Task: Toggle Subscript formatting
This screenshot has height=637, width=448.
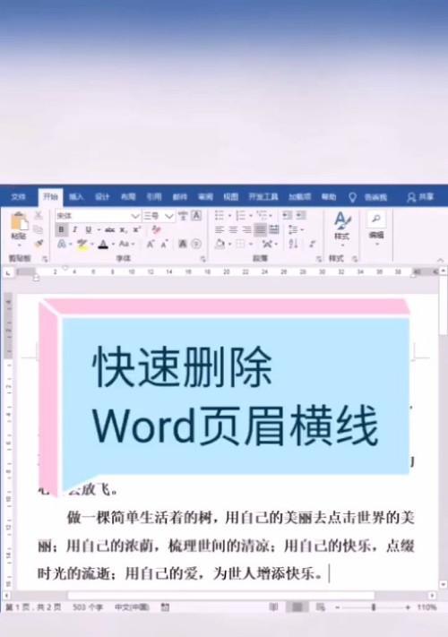Action: point(123,230)
